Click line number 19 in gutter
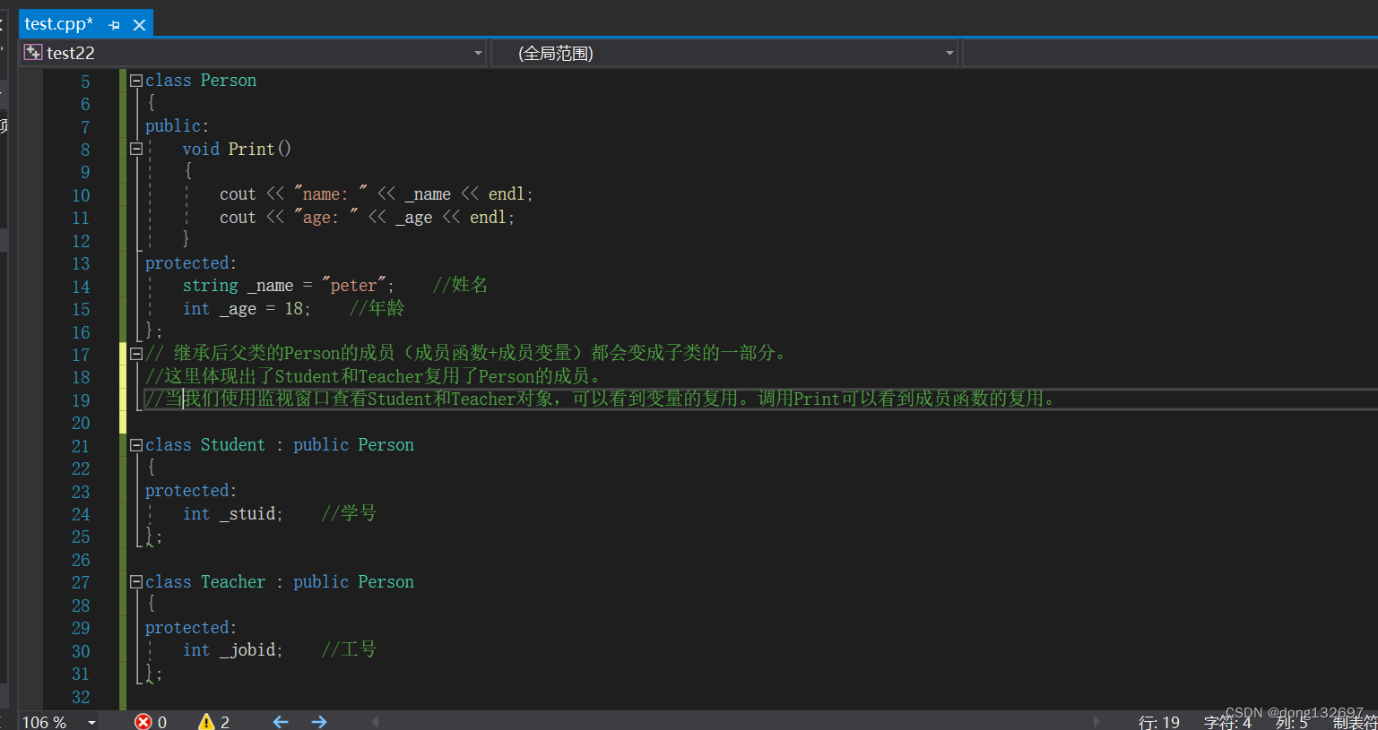This screenshot has width=1378, height=730. pyautogui.click(x=81, y=400)
